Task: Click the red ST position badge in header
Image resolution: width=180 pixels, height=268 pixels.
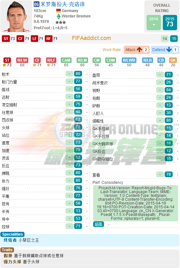Action: tap(6, 39)
